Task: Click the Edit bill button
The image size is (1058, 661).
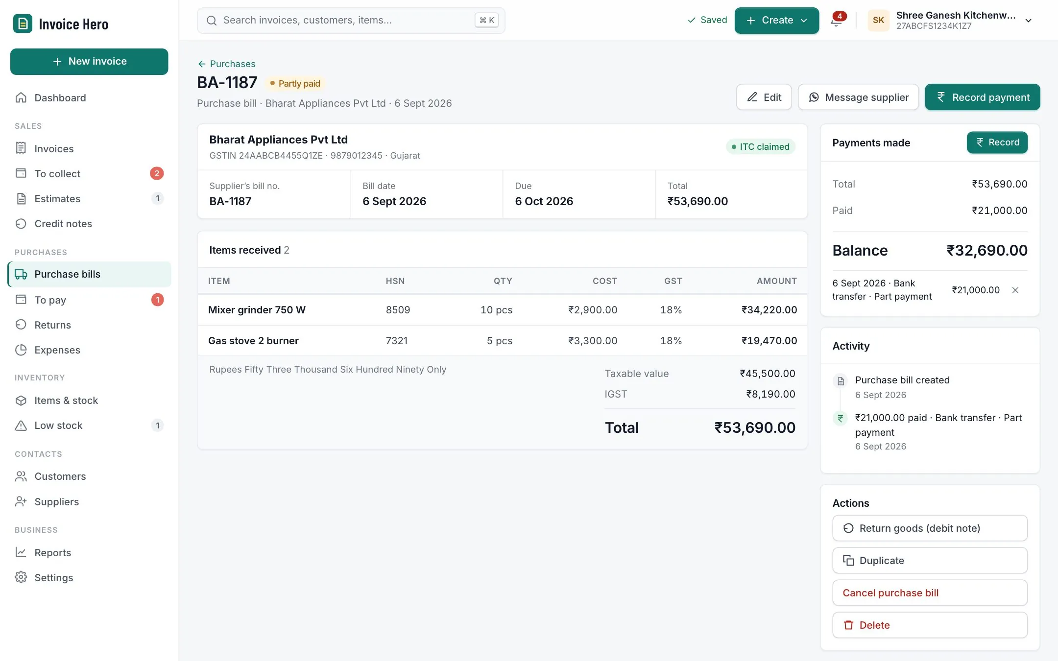Action: coord(764,97)
